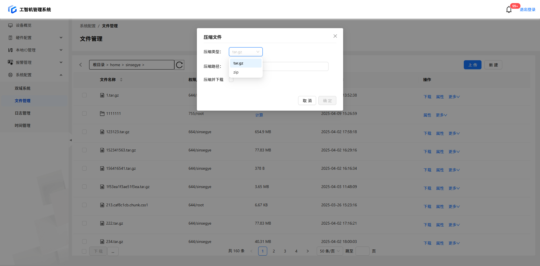Click the 退出登录 link

tap(527, 10)
